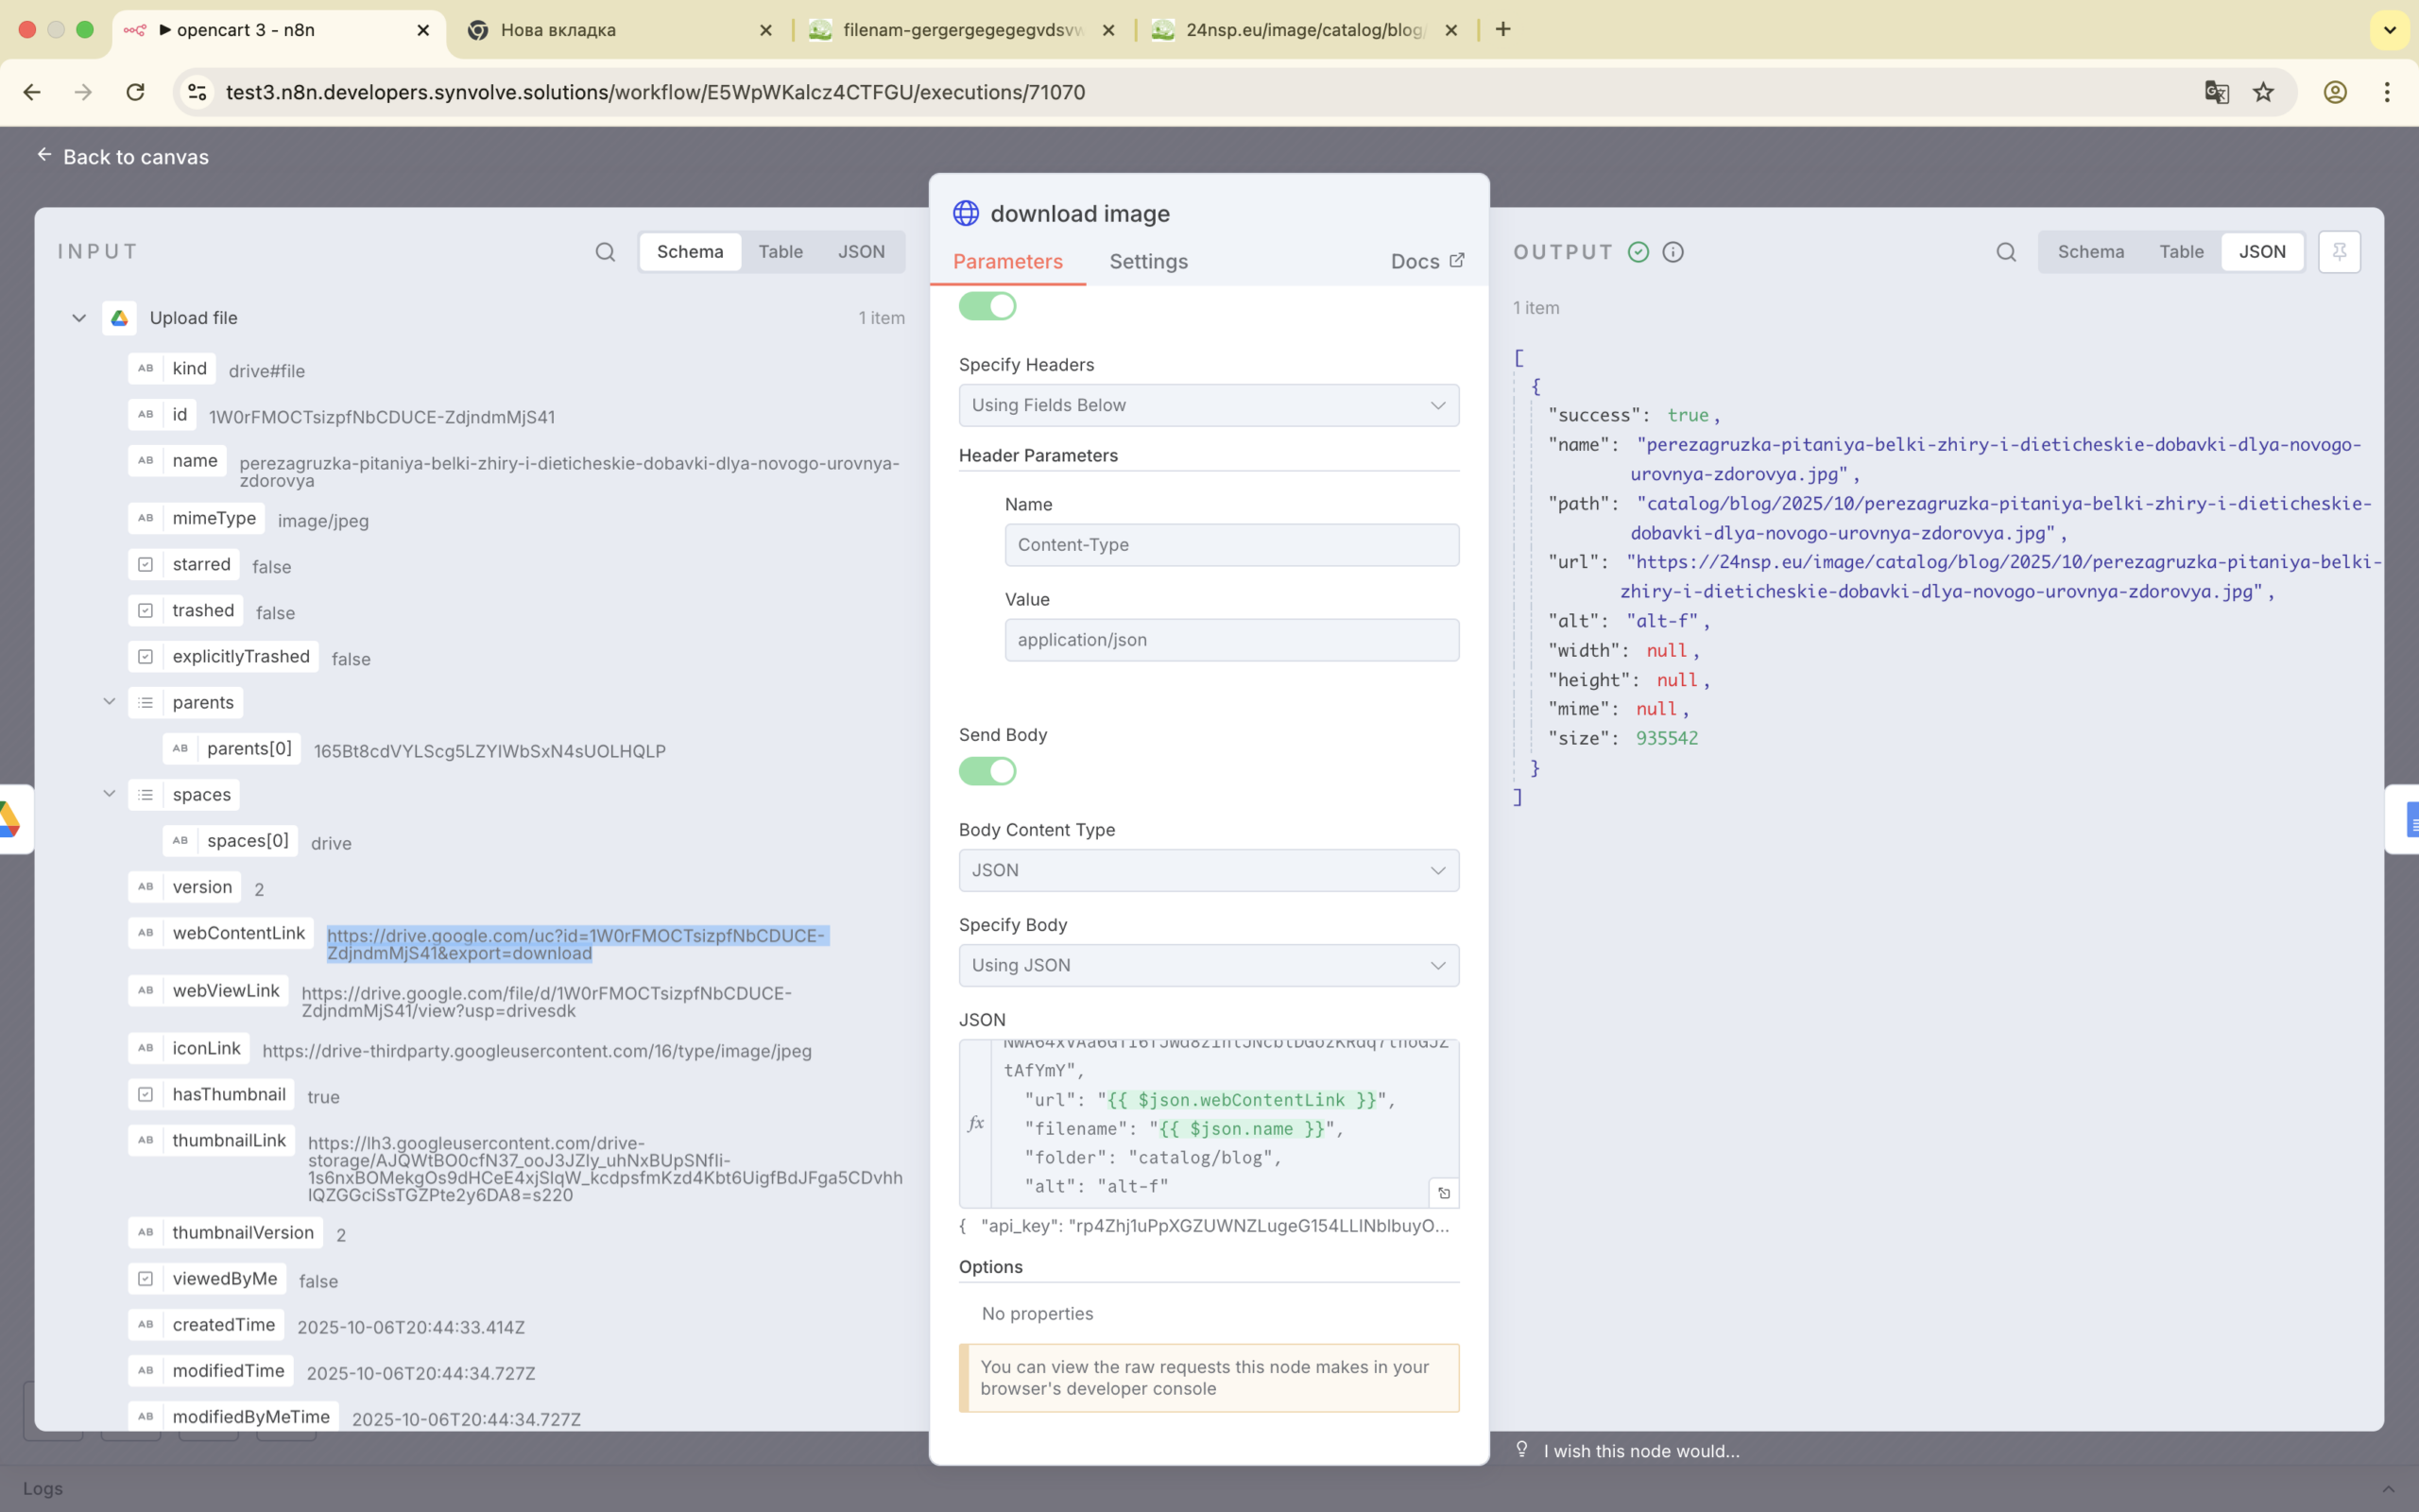The image size is (2419, 1512).
Task: Open the Specify Body dropdown
Action: pyautogui.click(x=1208, y=965)
